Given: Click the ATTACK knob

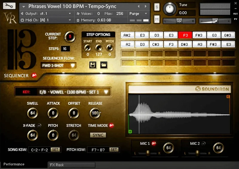Looking at the screenshot, I should point(53,113).
